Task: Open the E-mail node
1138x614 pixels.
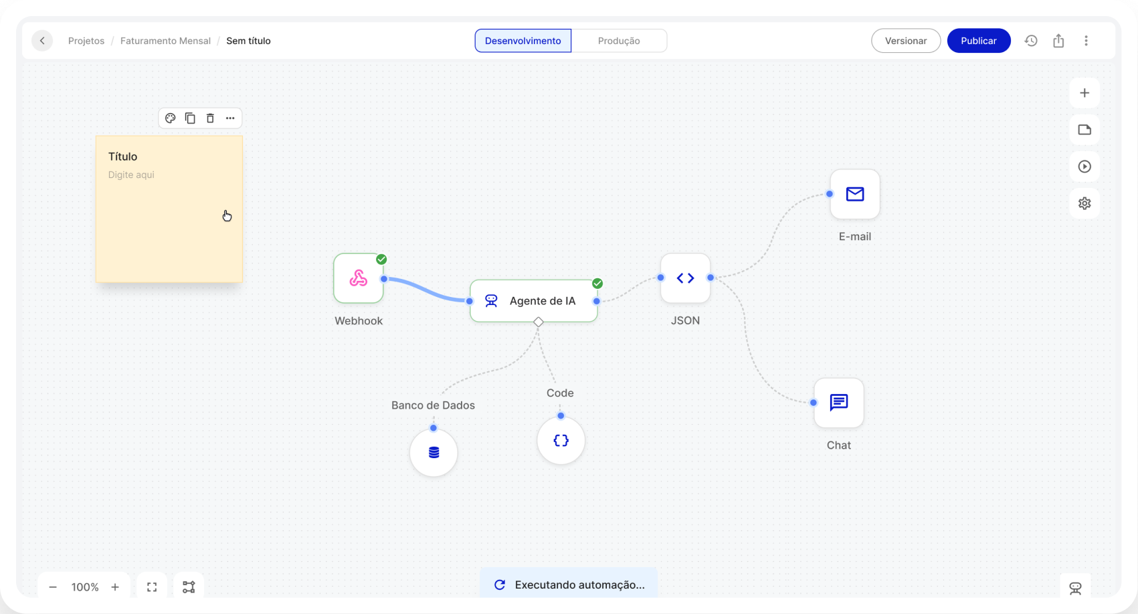Action: click(x=854, y=195)
